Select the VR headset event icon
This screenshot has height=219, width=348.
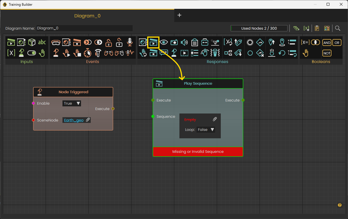pyautogui.click(x=56, y=42)
